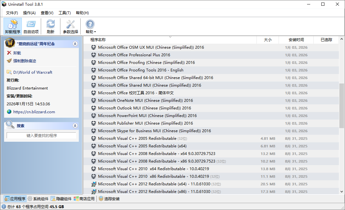Open the 自启动项 toolbar tool
This screenshot has height=210, width=345.
(x=31, y=24)
